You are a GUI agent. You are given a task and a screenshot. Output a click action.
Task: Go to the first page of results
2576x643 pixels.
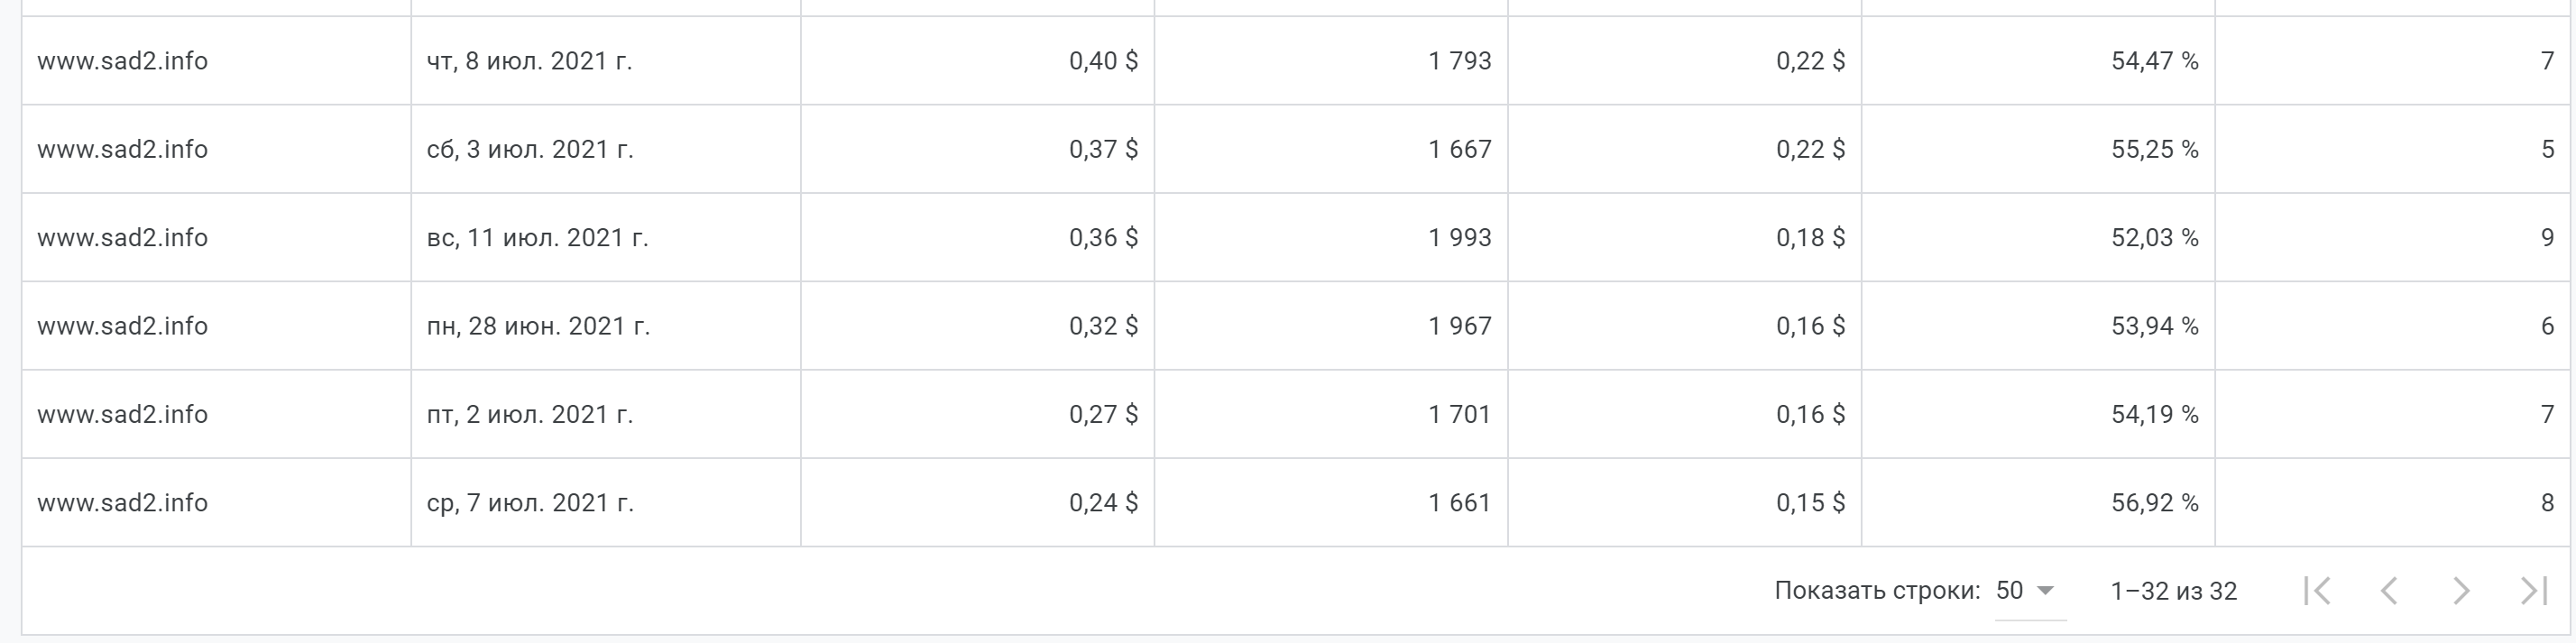[2318, 591]
